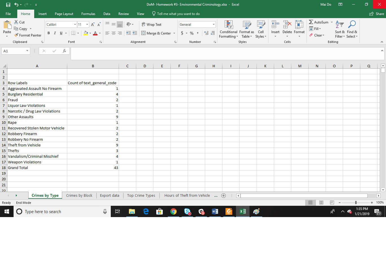
Task: Open the font size dropdown
Action: (87, 25)
